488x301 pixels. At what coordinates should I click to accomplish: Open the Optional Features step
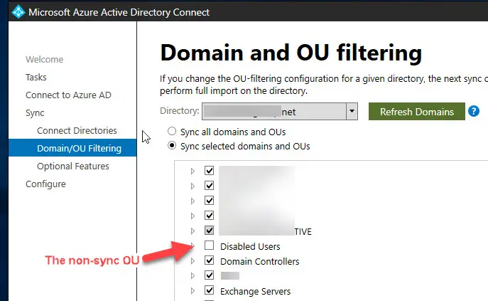click(73, 166)
